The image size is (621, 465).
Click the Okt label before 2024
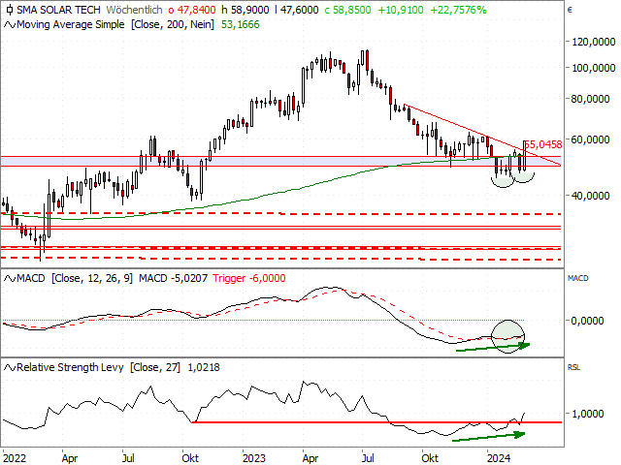click(430, 458)
